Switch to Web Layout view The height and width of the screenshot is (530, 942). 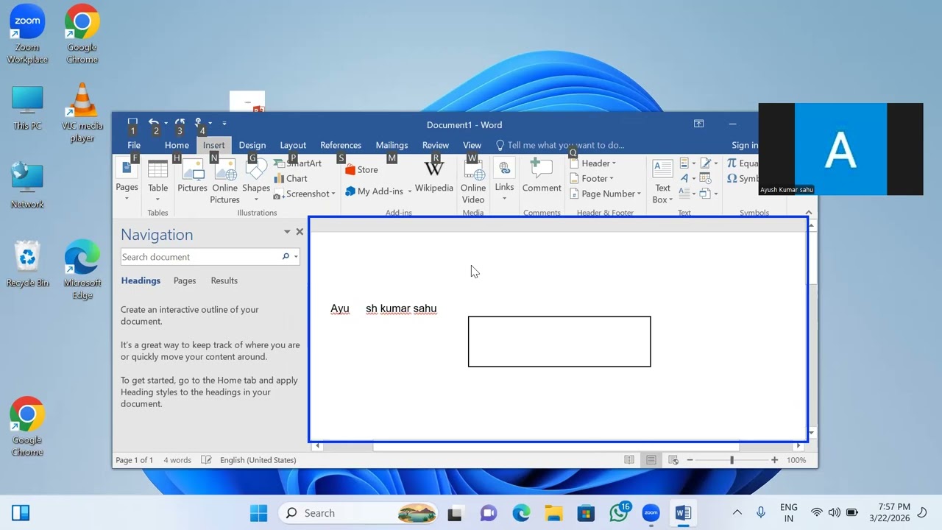coord(673,460)
